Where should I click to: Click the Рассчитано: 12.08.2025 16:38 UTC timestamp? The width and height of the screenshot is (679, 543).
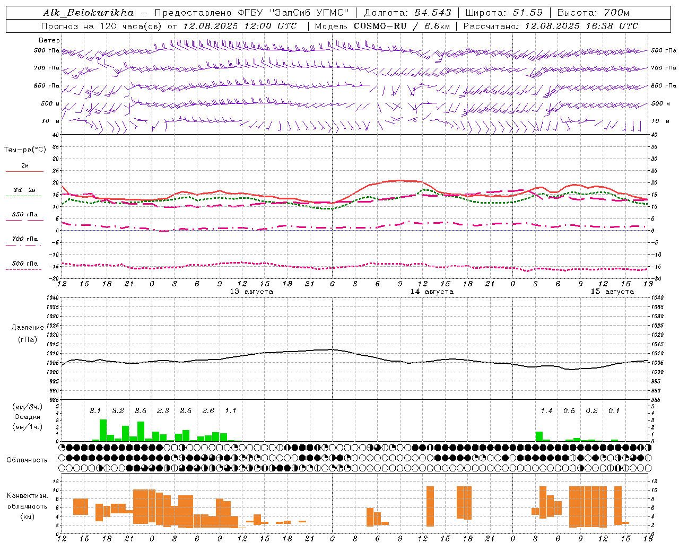551,26
